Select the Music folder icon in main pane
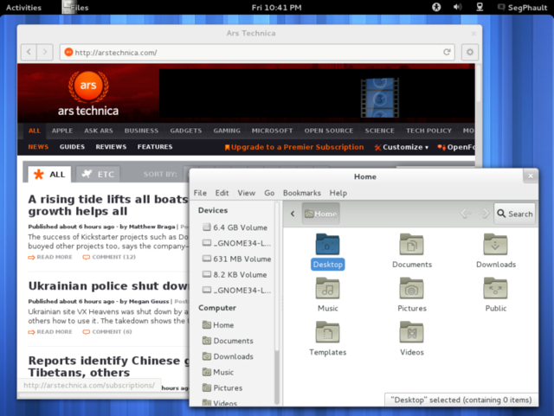The height and width of the screenshot is (416, 554). click(327, 289)
